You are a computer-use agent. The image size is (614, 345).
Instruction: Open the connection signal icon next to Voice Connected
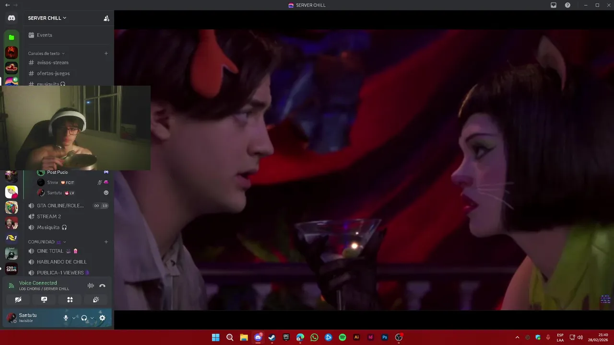click(12, 286)
